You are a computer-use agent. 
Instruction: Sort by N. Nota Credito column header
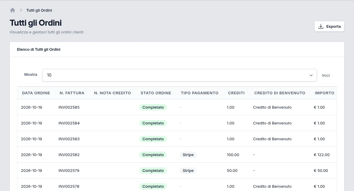point(112,93)
